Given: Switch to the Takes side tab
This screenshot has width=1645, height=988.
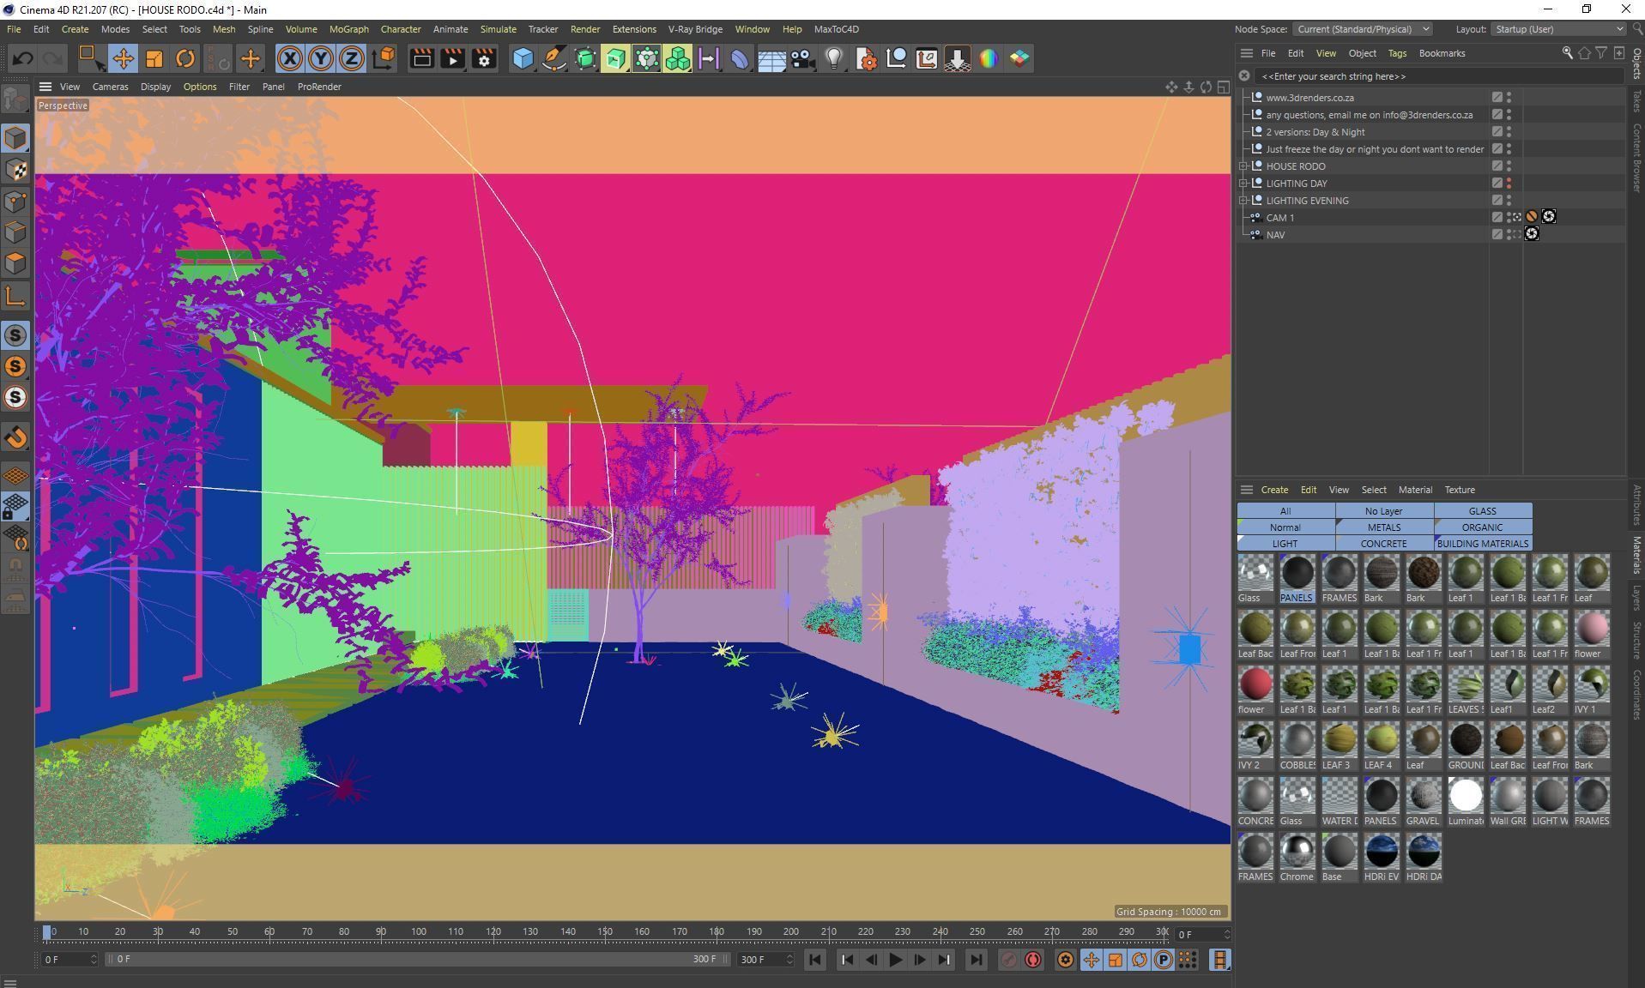Looking at the screenshot, I should click(x=1636, y=101).
